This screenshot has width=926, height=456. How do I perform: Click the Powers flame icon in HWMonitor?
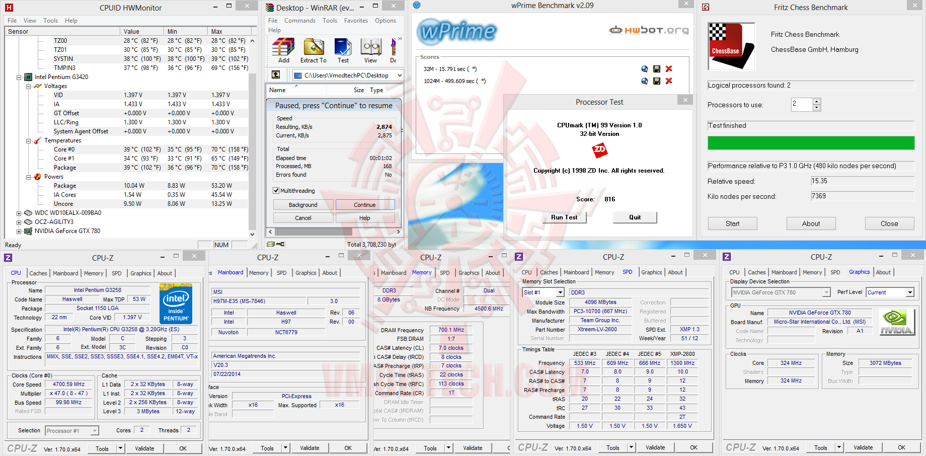pyautogui.click(x=38, y=177)
